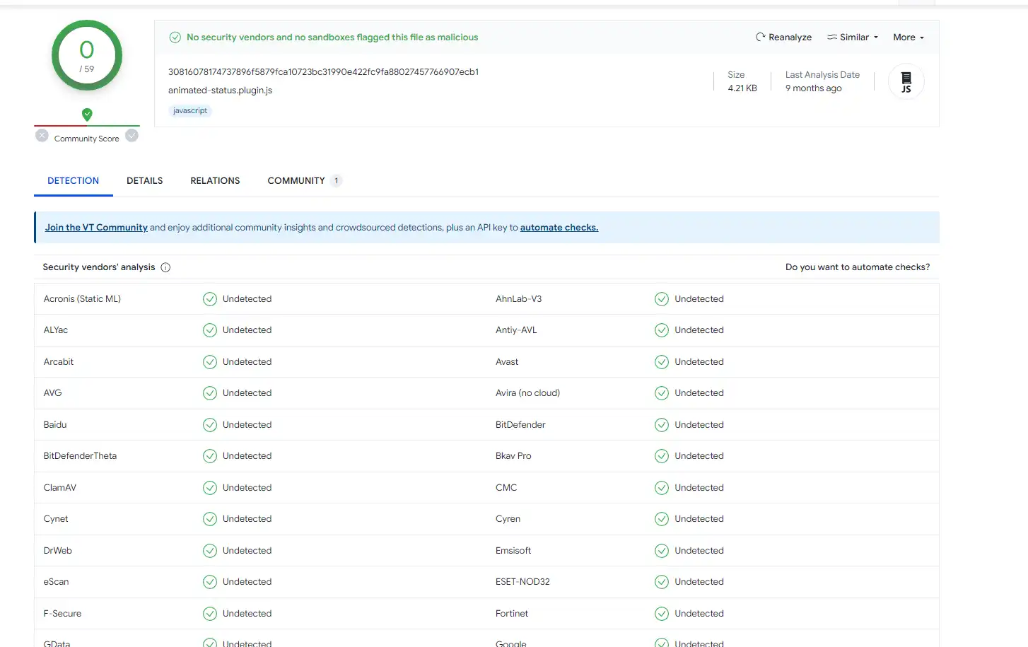Click the 4.21 KB size value
This screenshot has width=1028, height=647.
click(x=742, y=88)
